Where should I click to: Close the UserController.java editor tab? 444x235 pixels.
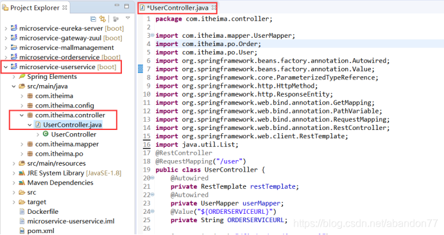point(214,8)
